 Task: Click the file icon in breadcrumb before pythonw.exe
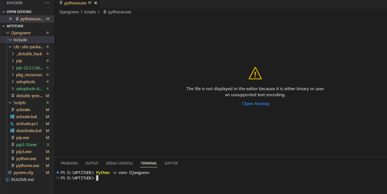pyautogui.click(x=105, y=12)
